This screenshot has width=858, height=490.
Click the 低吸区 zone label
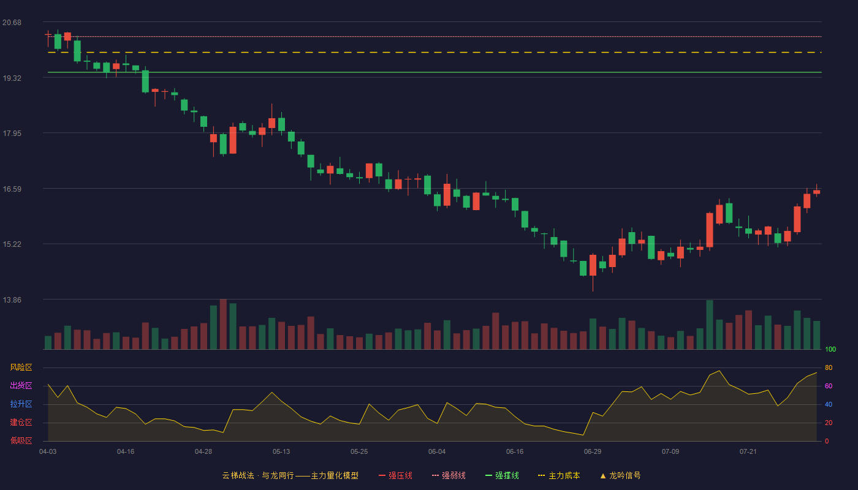tap(21, 441)
